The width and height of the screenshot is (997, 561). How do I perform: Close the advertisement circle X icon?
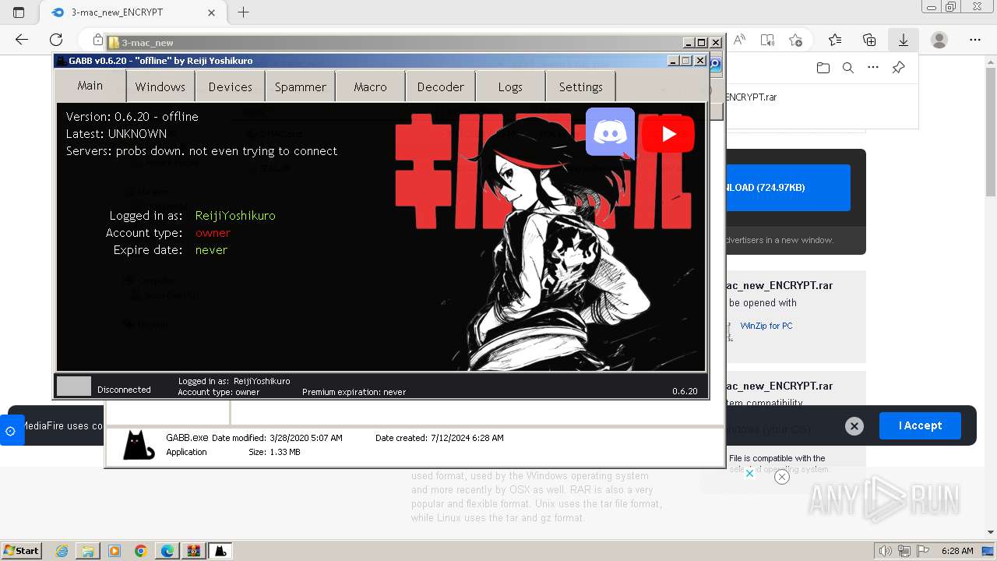click(782, 477)
